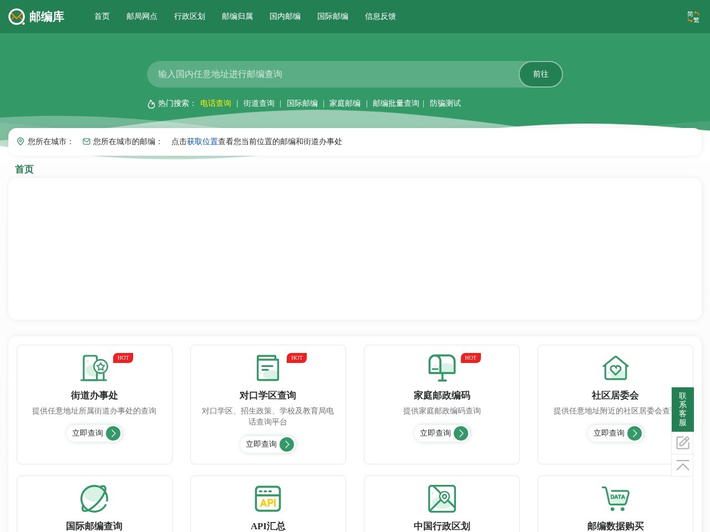Open the 行政区划 menu
The height and width of the screenshot is (532, 710).
[x=190, y=17]
